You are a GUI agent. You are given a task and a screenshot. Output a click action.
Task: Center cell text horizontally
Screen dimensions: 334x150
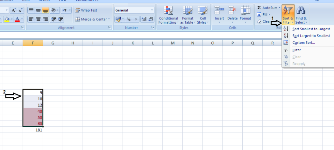[38, 19]
